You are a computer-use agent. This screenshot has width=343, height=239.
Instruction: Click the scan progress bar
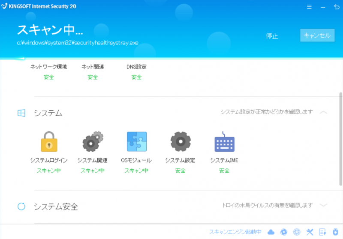coord(171,59)
